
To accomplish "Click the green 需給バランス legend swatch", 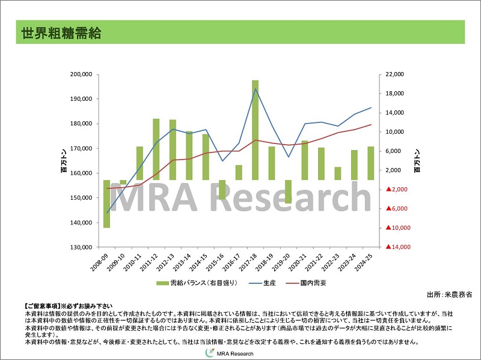I will (162, 283).
